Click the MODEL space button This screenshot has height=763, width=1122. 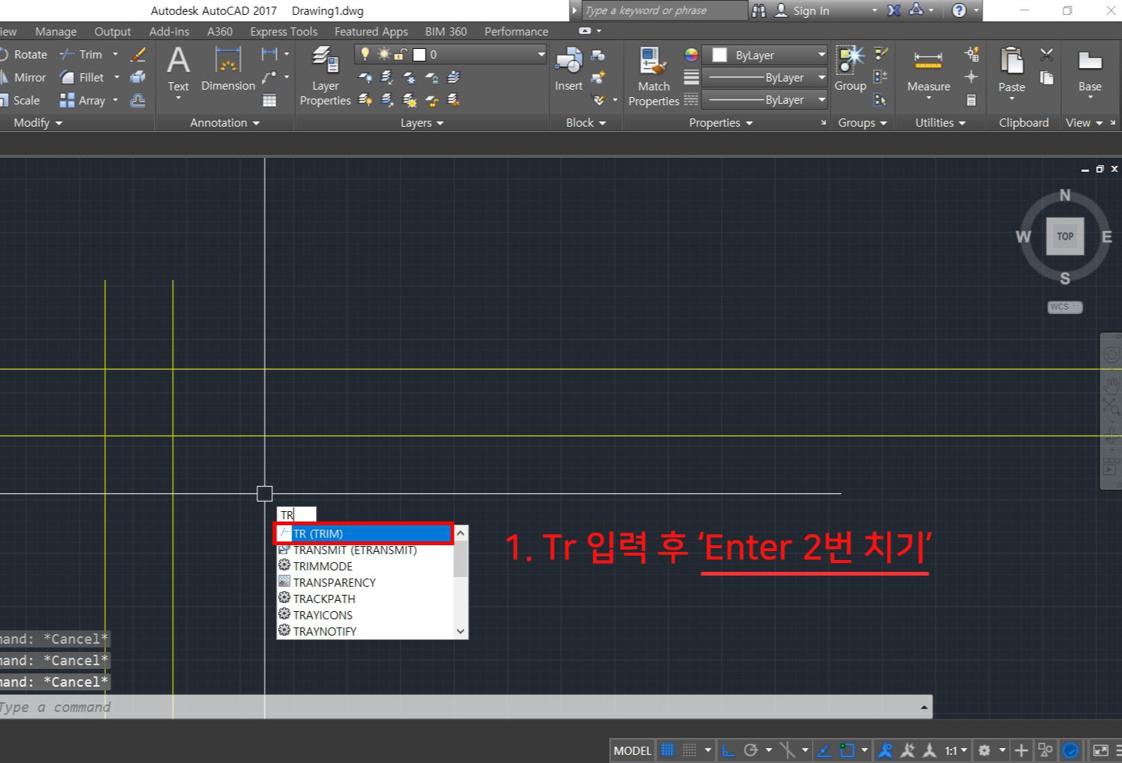coord(632,750)
